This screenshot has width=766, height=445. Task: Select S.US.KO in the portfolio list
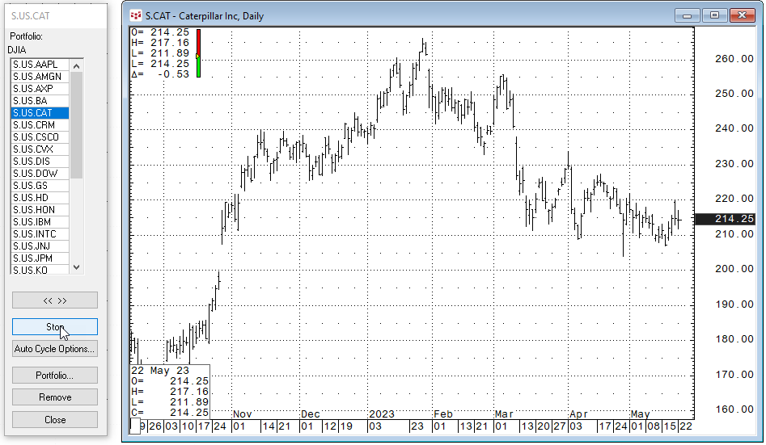point(40,270)
